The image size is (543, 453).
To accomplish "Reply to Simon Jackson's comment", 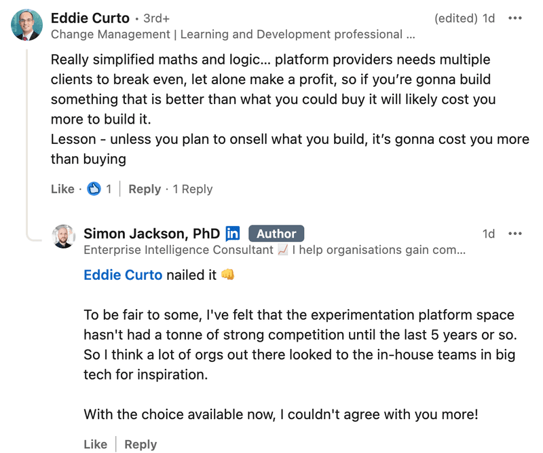I will [x=141, y=444].
